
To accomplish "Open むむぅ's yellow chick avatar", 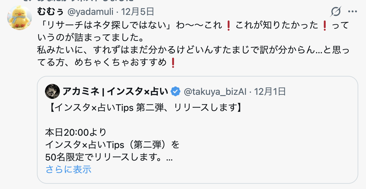I will click(19, 18).
